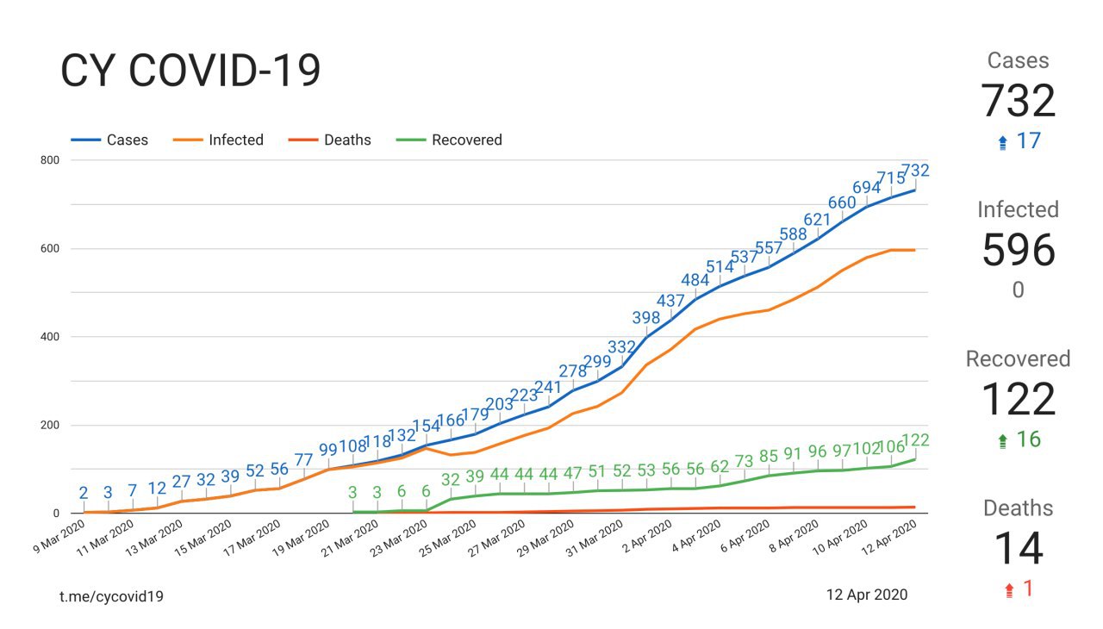The width and height of the screenshot is (1103, 629).
Task: Select the 732 cases total on the right
Action: (1018, 102)
